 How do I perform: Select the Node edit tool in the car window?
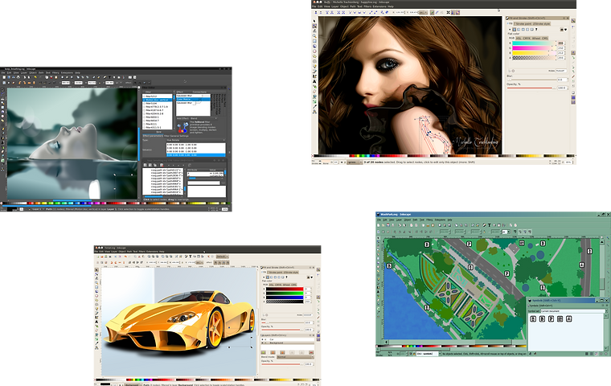coord(96,274)
